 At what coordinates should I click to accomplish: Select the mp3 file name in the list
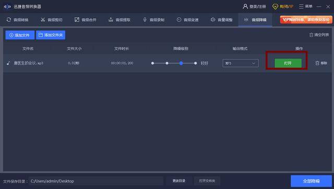[x=28, y=63]
